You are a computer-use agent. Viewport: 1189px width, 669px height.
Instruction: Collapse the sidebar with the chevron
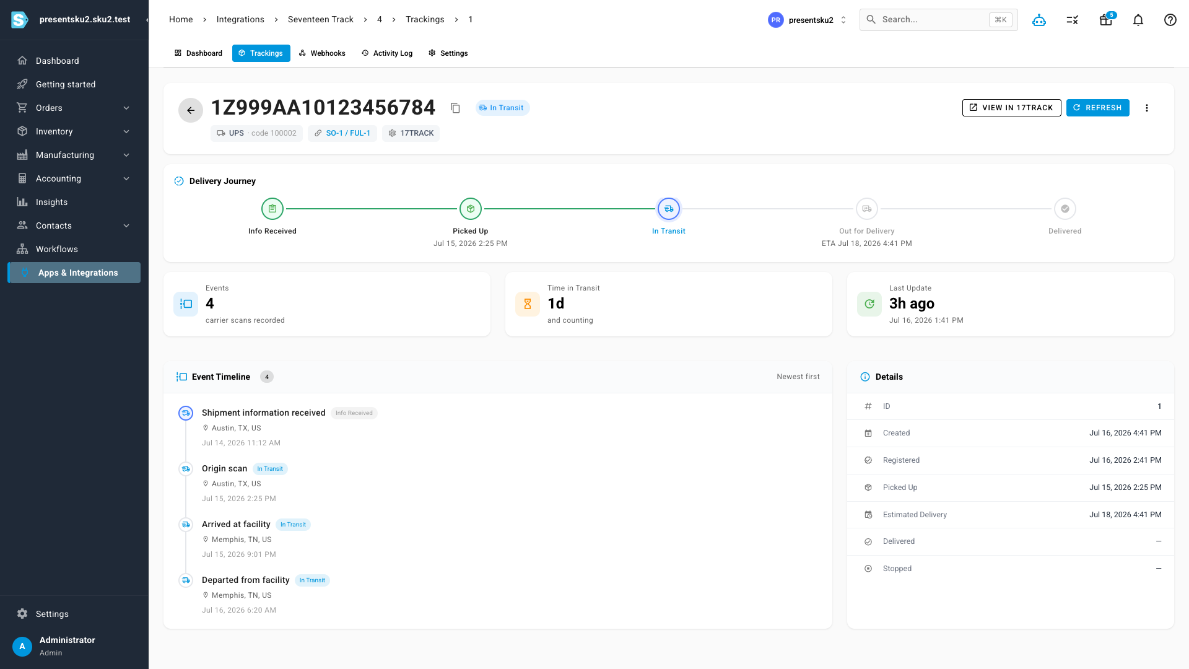pos(147,20)
